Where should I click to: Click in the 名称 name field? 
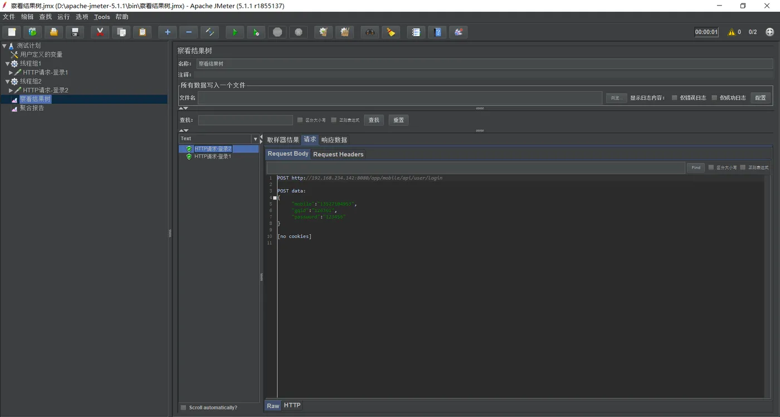pyautogui.click(x=484, y=64)
